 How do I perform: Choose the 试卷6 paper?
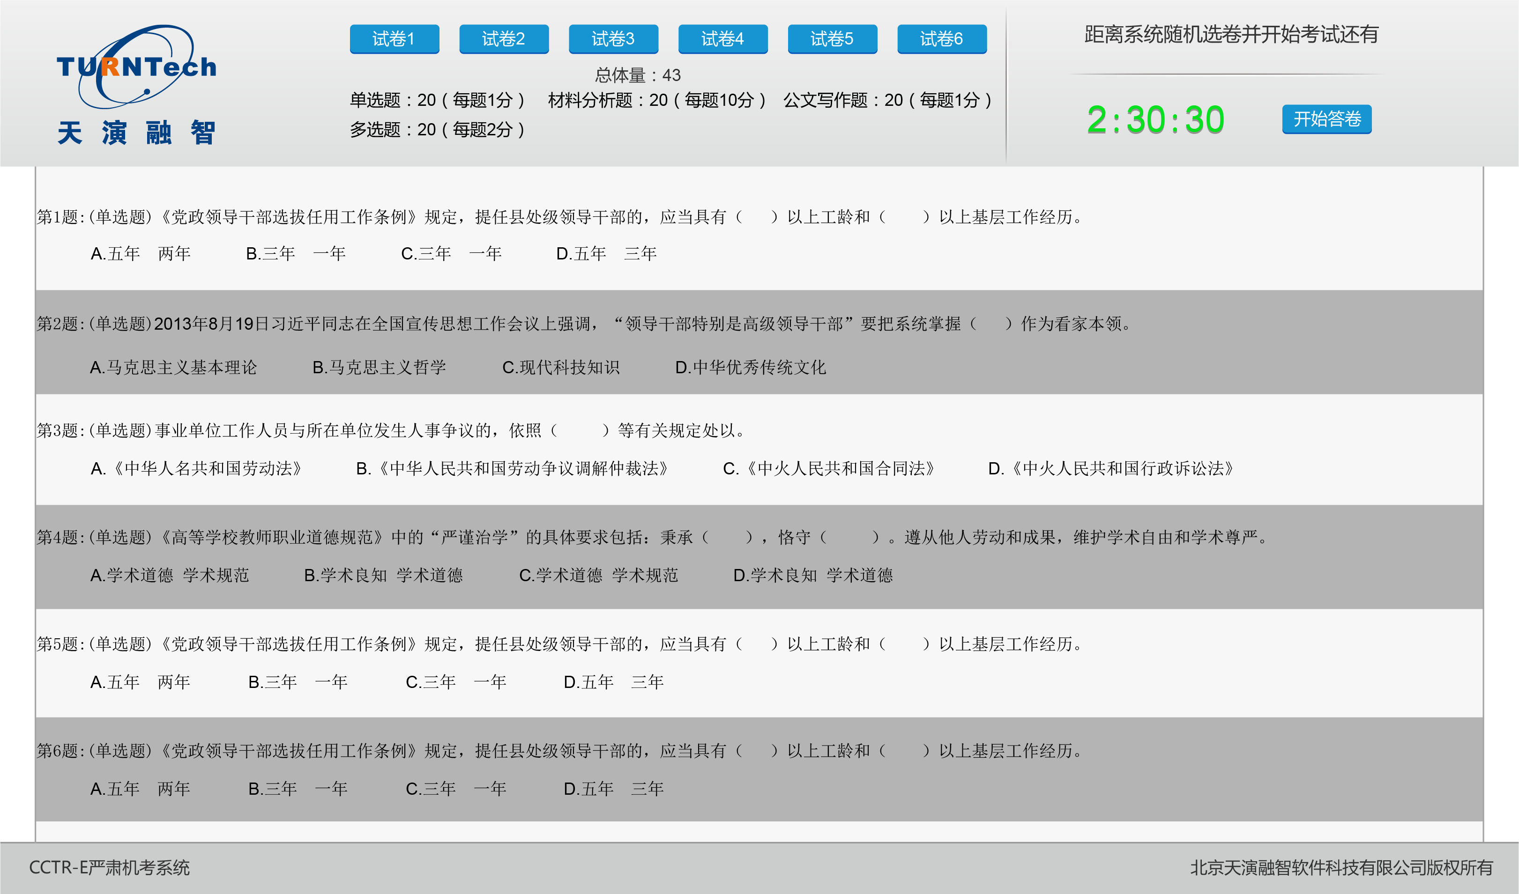[942, 39]
